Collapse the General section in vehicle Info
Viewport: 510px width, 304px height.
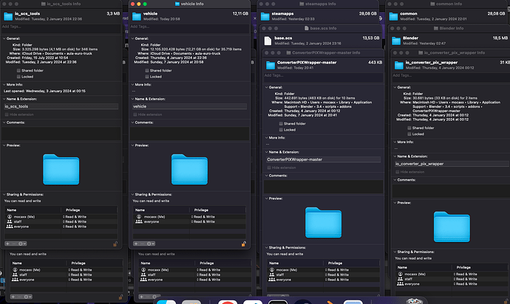click(133, 38)
